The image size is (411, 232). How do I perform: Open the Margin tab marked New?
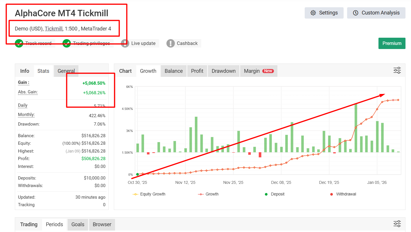[259, 71]
